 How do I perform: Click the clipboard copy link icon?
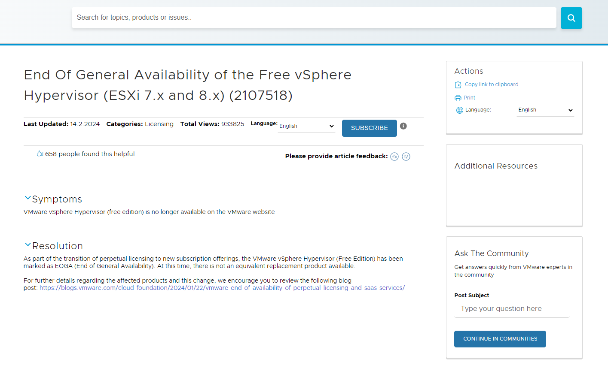click(458, 85)
